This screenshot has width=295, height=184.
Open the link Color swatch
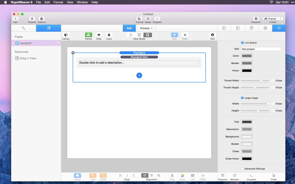tap(247, 56)
